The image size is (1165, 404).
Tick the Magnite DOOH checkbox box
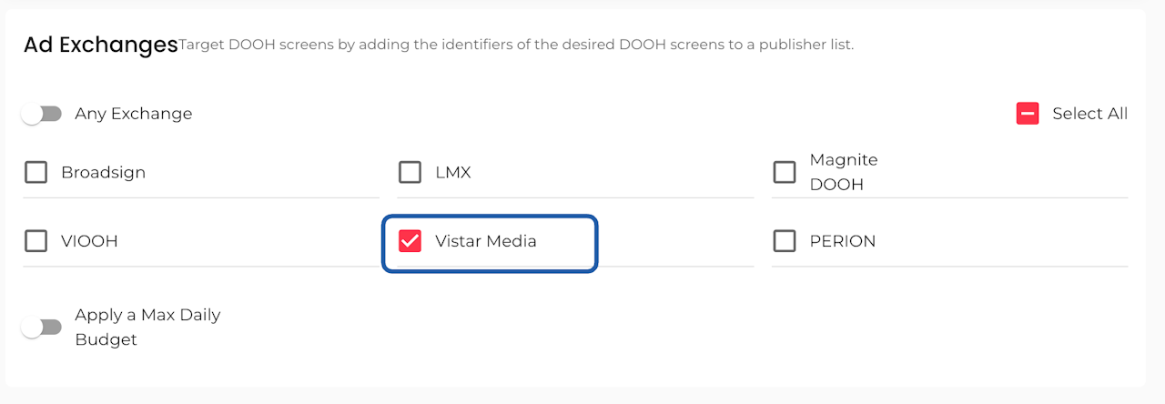click(785, 172)
